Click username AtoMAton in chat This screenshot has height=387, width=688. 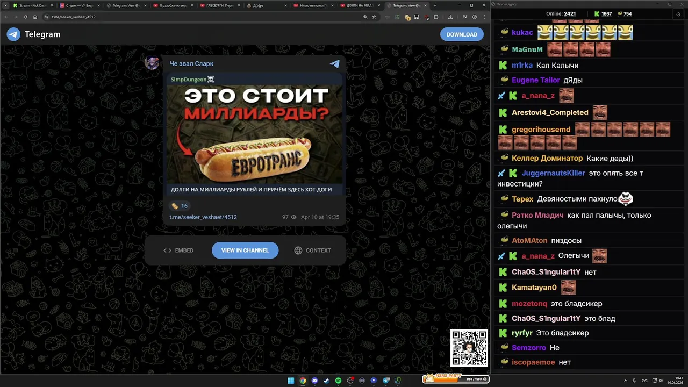coord(529,240)
